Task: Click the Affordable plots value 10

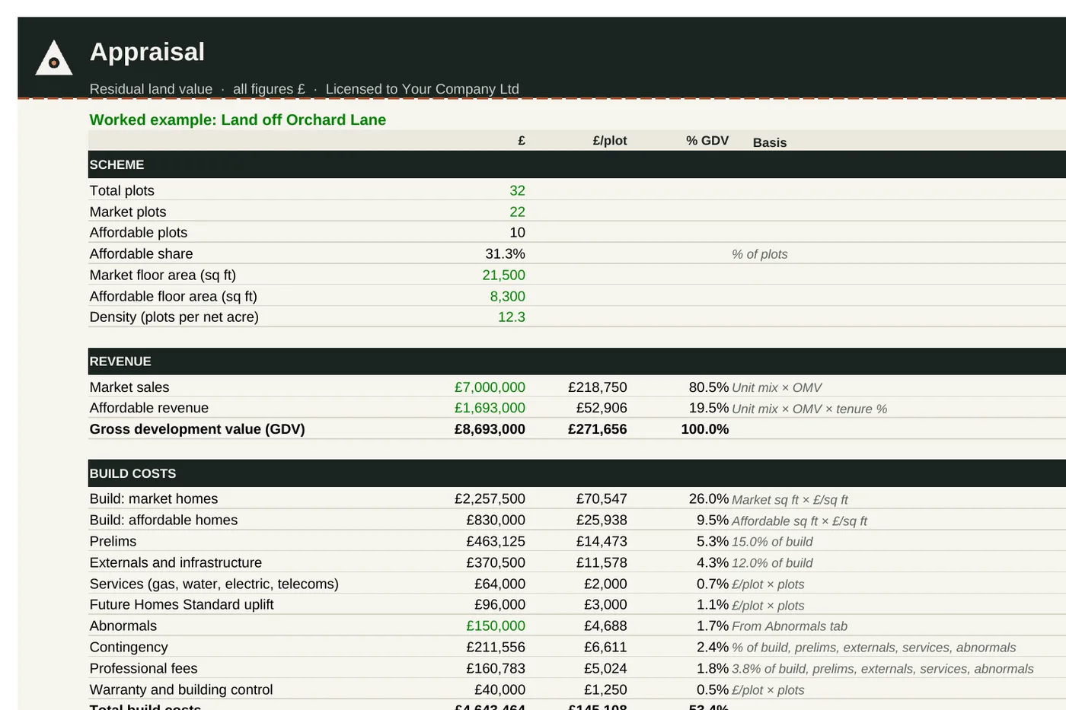Action: click(517, 233)
